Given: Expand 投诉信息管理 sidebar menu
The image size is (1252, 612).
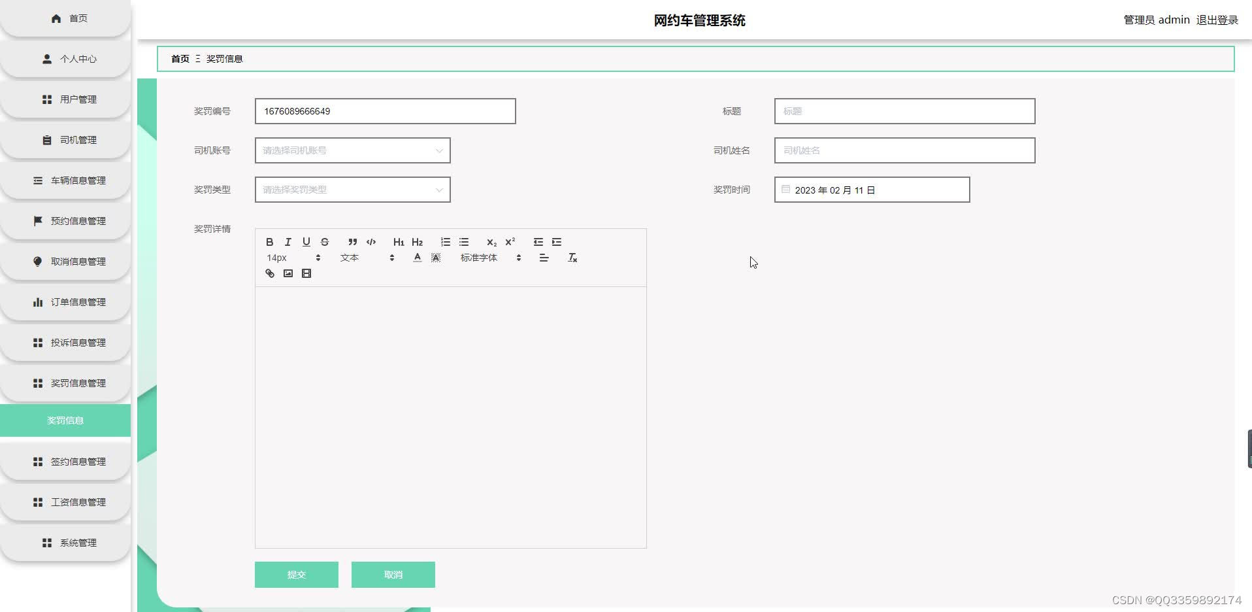Looking at the screenshot, I should (x=65, y=343).
